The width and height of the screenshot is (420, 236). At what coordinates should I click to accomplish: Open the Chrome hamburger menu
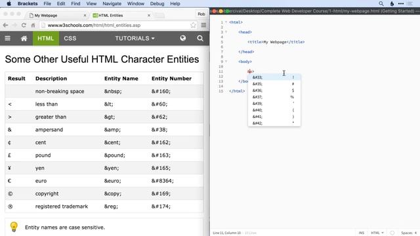coord(203,25)
